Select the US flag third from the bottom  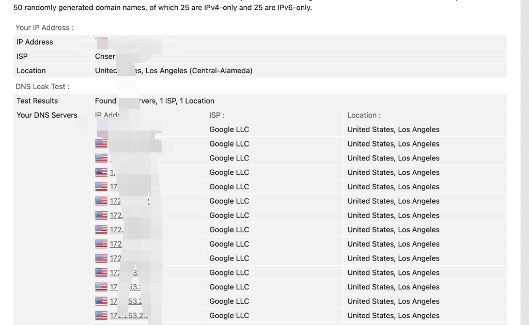[101, 287]
